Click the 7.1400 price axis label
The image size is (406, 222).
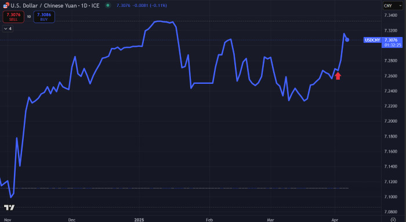[x=391, y=166]
